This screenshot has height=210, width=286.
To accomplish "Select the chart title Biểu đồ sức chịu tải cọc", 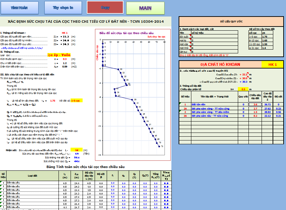I will [x=126, y=33].
